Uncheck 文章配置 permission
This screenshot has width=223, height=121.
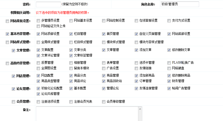pyautogui.click(x=38, y=50)
